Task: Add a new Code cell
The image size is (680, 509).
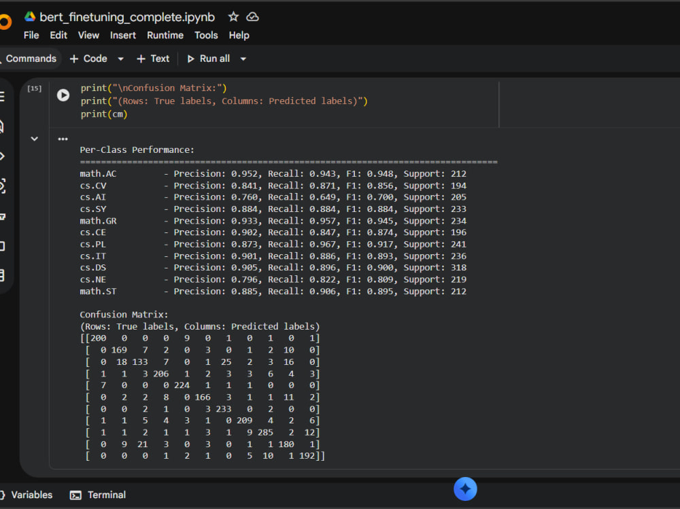Action: [88, 58]
